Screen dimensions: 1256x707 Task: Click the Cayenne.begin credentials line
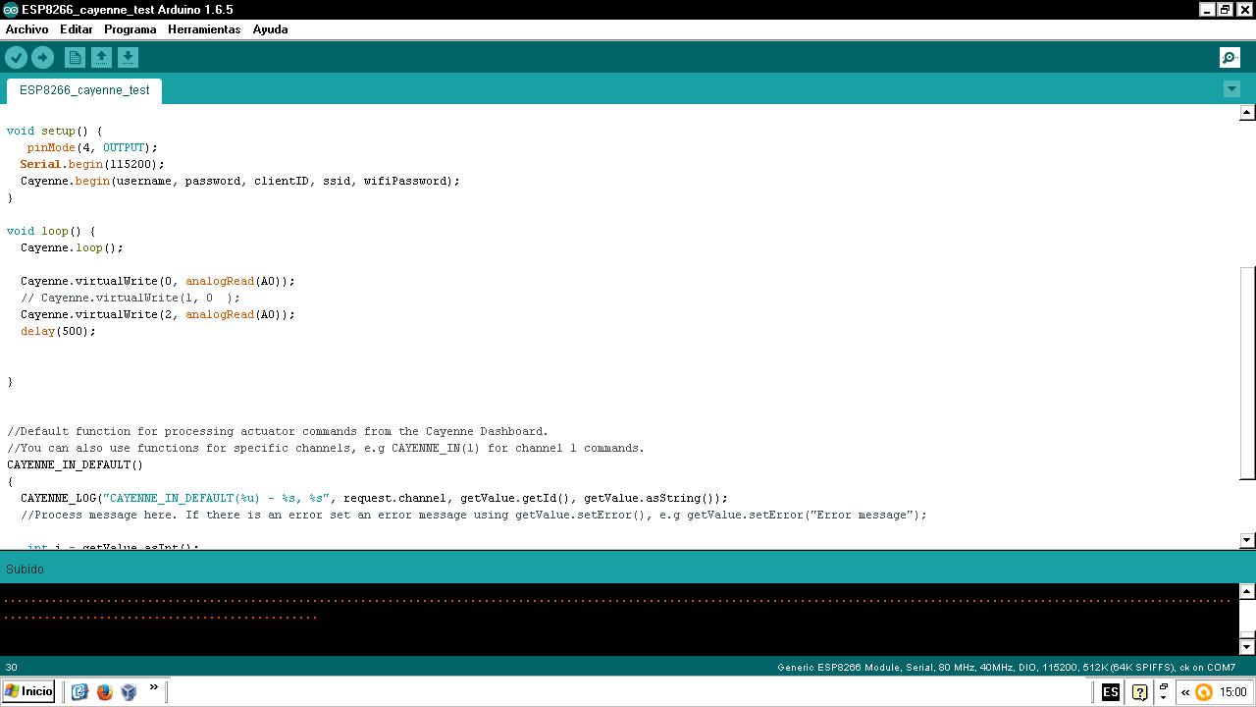[240, 181]
